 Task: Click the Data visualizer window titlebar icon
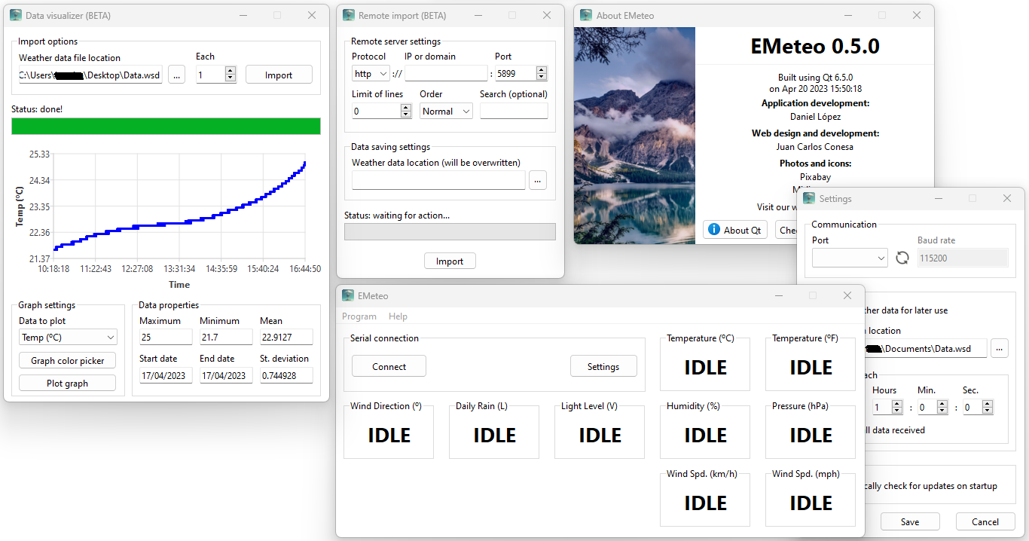pyautogui.click(x=17, y=15)
